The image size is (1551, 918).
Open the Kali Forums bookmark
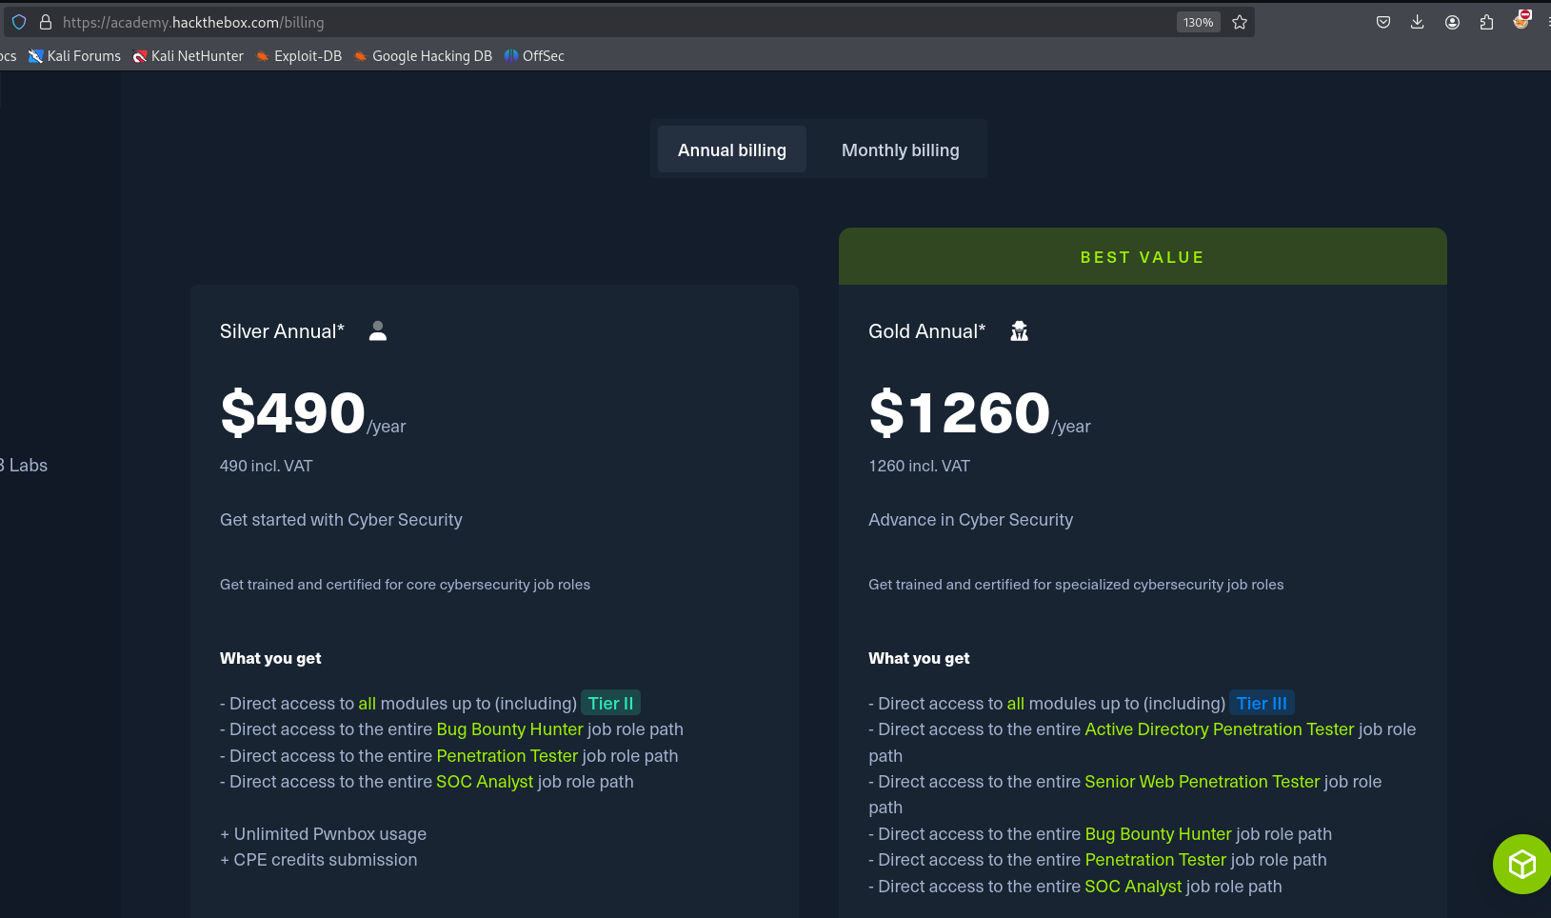pyautogui.click(x=75, y=56)
